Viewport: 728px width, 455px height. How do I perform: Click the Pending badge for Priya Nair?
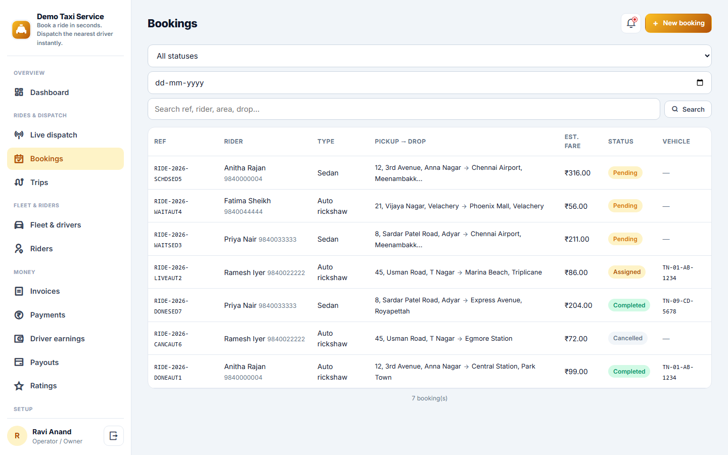click(625, 239)
